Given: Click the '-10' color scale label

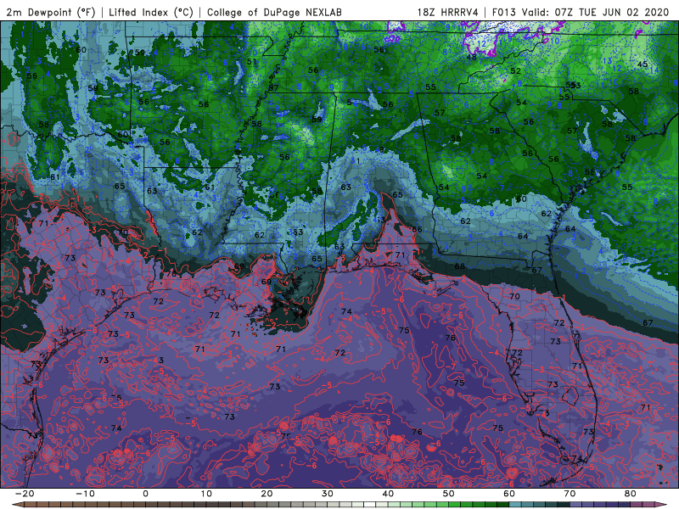Looking at the screenshot, I should [x=85, y=494].
